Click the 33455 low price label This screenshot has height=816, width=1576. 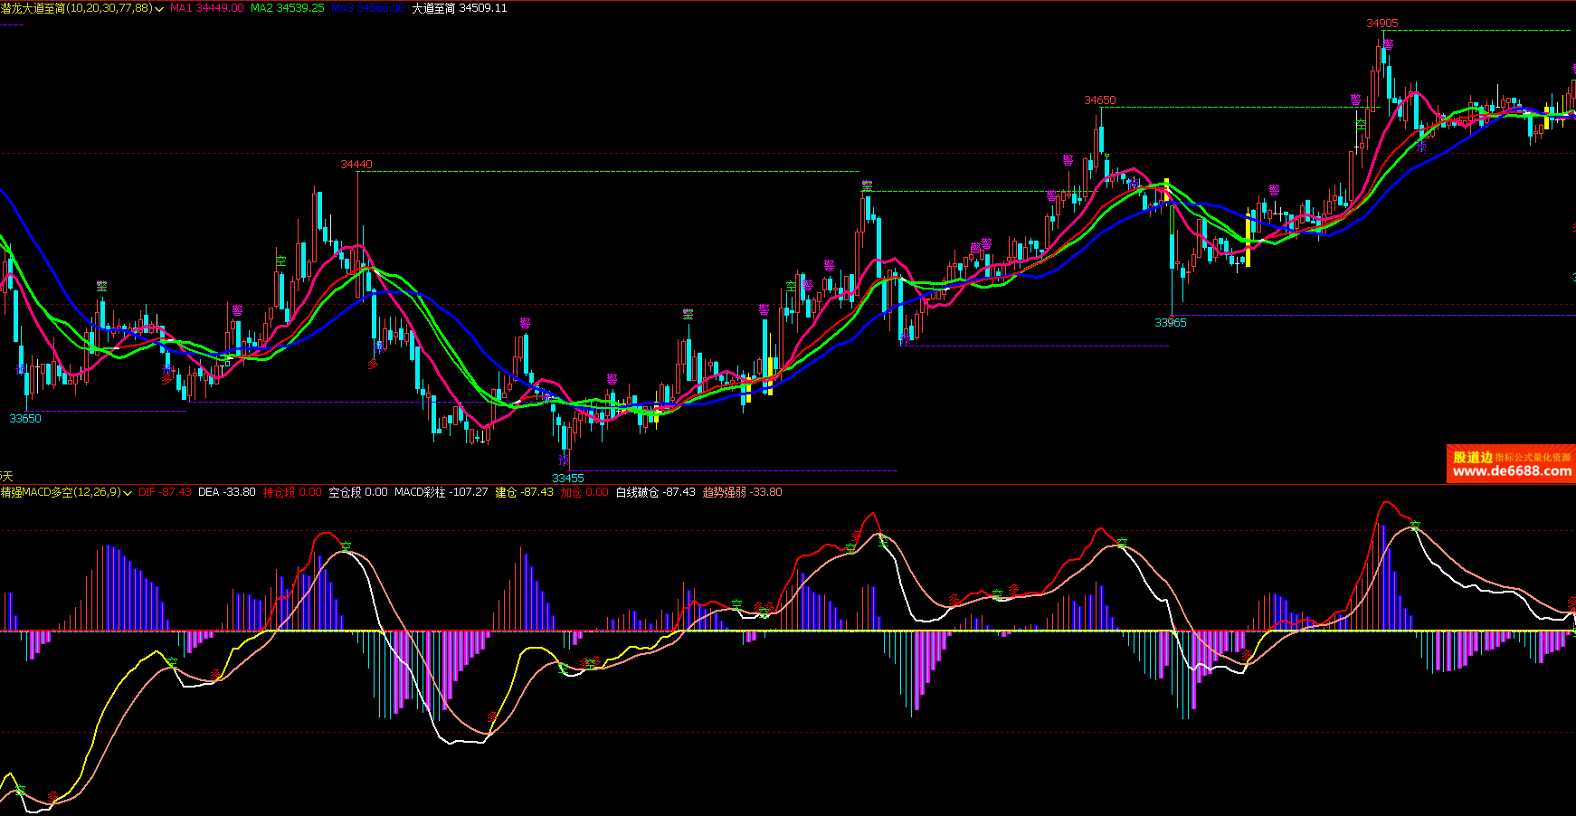click(568, 479)
